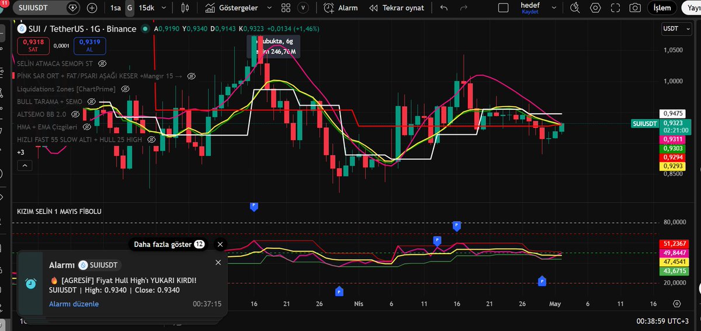Open the layout setup square icon

(504, 8)
